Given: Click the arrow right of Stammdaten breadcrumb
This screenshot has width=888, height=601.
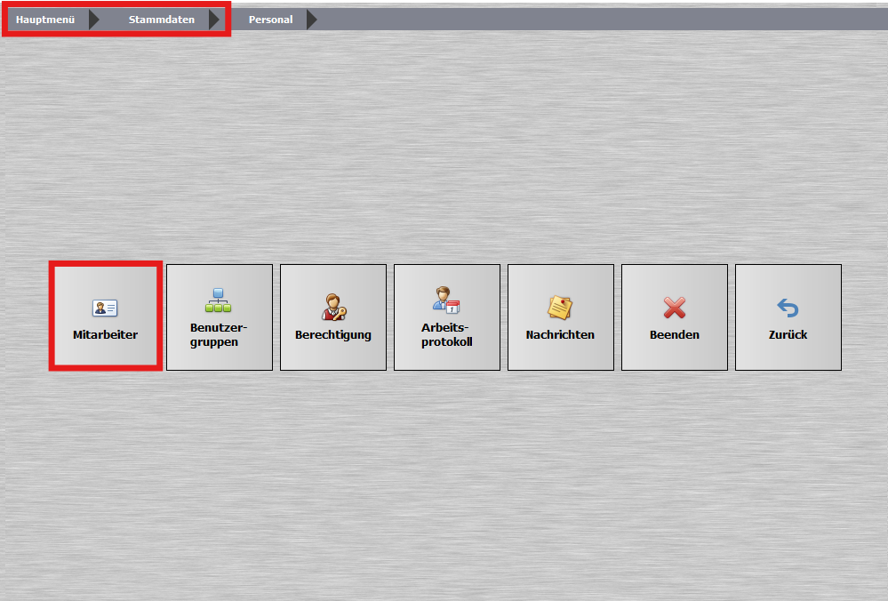Looking at the screenshot, I should pyautogui.click(x=213, y=20).
